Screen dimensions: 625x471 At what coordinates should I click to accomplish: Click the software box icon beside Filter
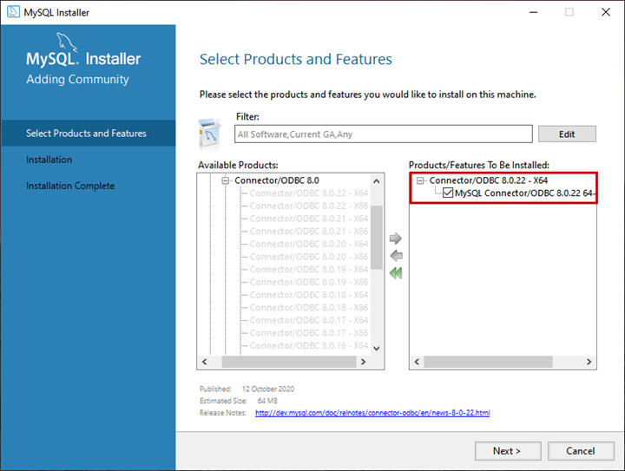(210, 133)
